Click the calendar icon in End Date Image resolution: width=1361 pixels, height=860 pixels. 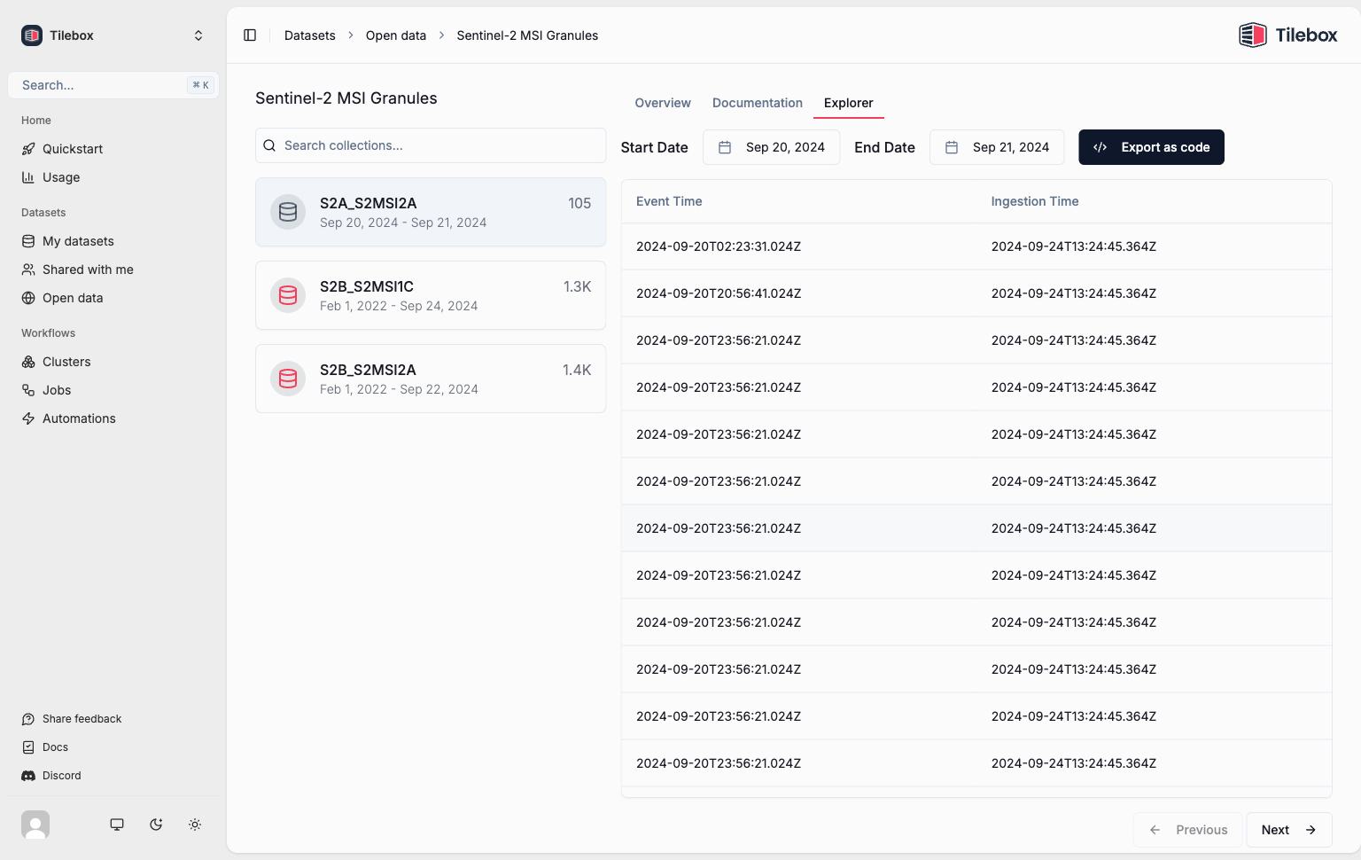click(952, 147)
